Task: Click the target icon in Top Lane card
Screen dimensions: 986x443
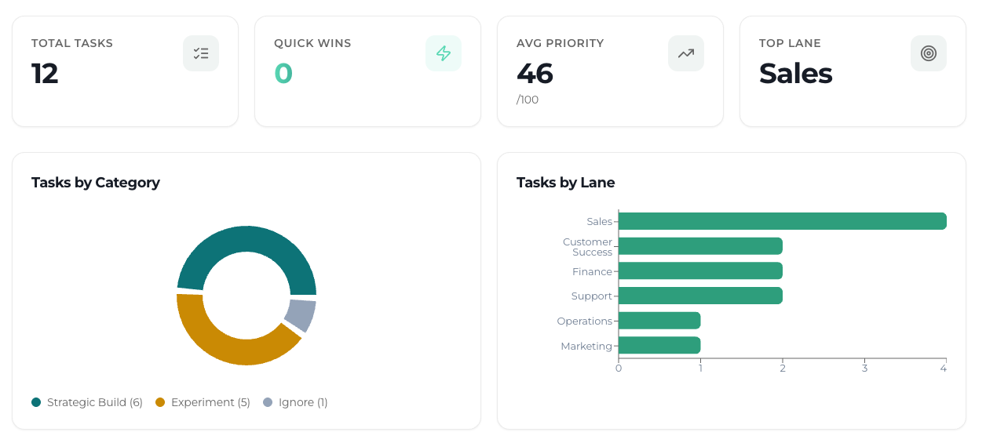Action: 929,53
